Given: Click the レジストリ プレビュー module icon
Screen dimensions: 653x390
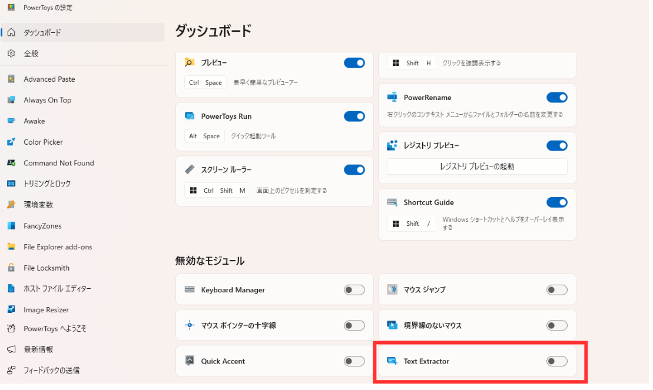Looking at the screenshot, I should [x=392, y=145].
